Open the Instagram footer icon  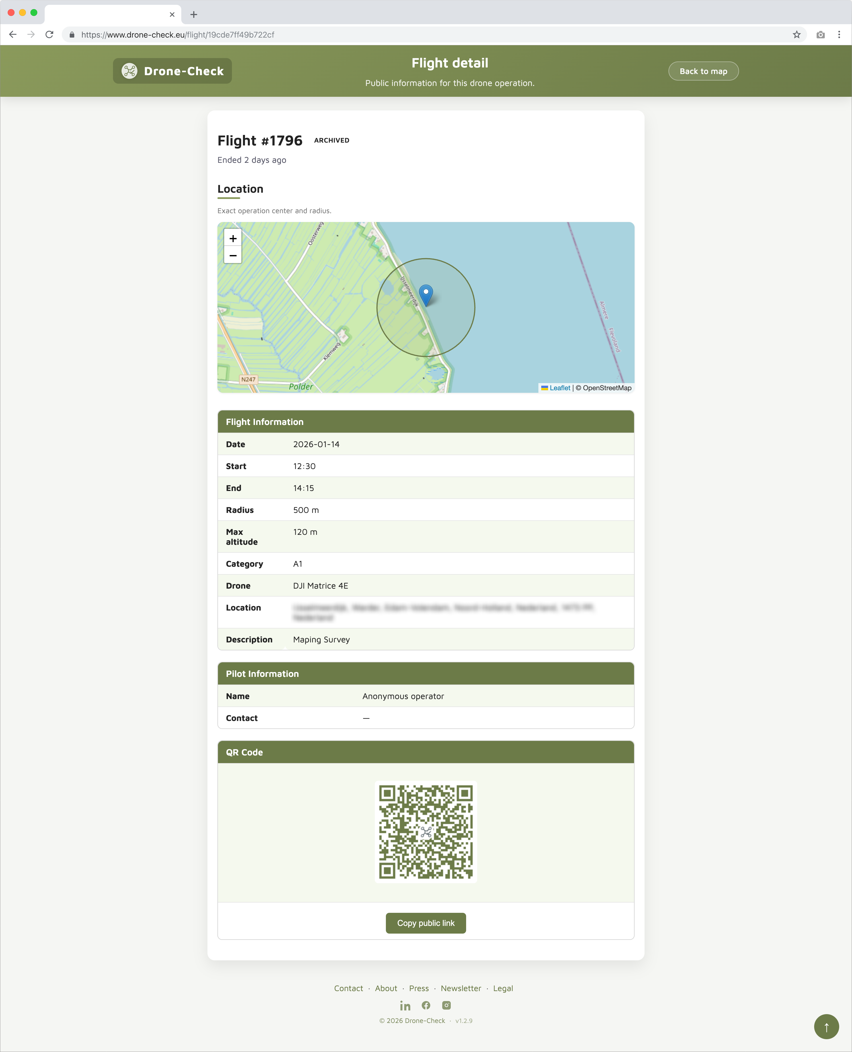[446, 1005]
